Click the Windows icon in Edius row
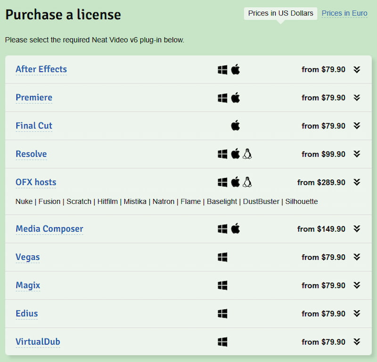 pos(222,314)
